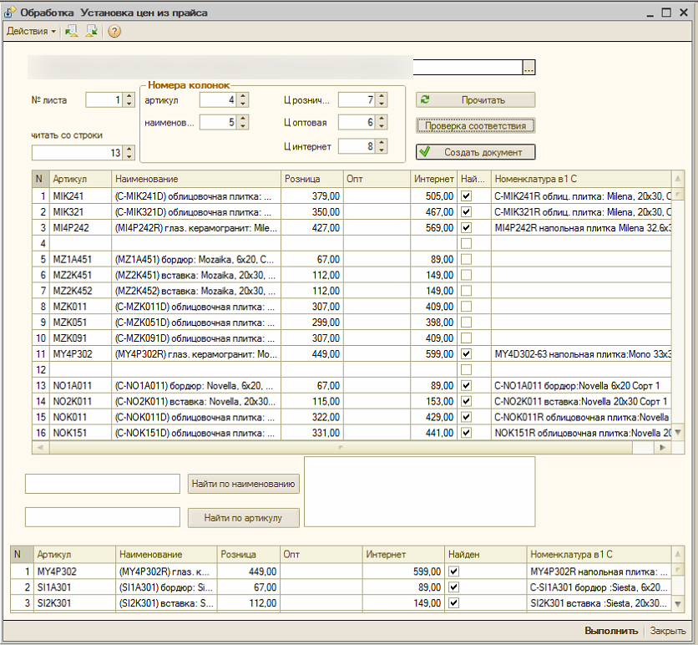The width and height of the screenshot is (698, 645).
Task: Click the restore settings toolbar icon
Action: [x=72, y=31]
